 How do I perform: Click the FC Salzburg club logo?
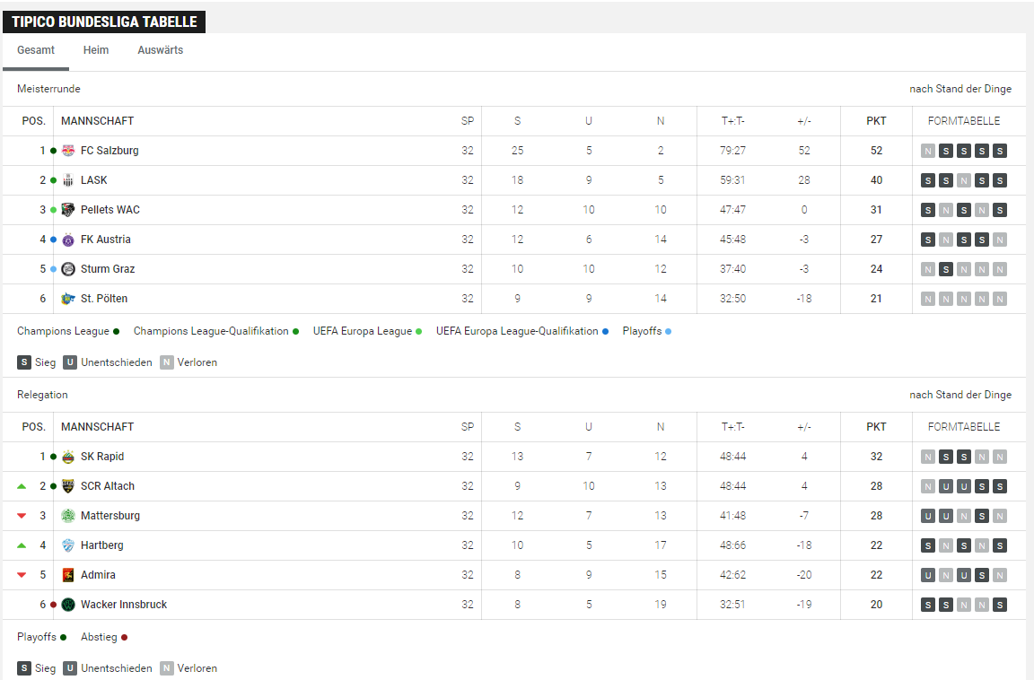tap(68, 151)
